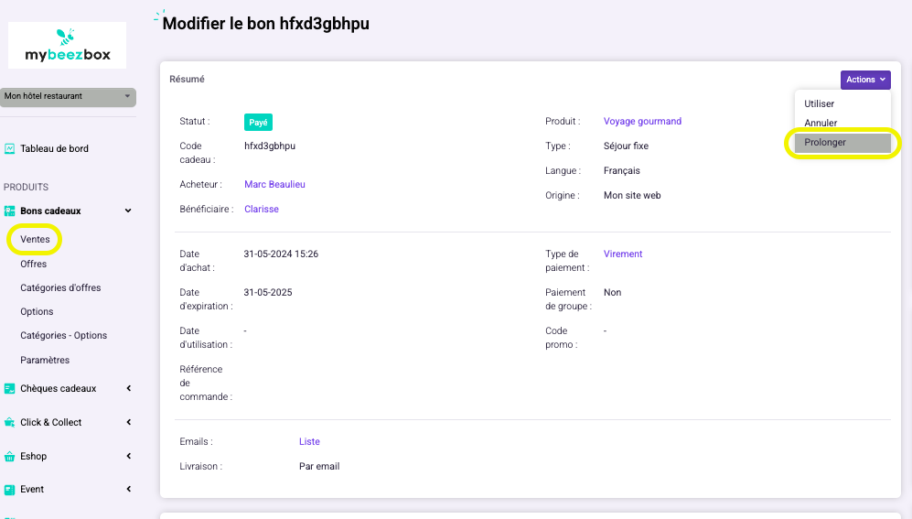Image resolution: width=912 pixels, height=519 pixels.
Task: Click the gift code hfxd3gbhpu value
Action: tap(270, 146)
